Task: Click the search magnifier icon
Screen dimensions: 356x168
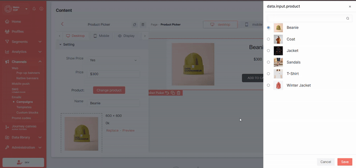Action: [348, 19]
